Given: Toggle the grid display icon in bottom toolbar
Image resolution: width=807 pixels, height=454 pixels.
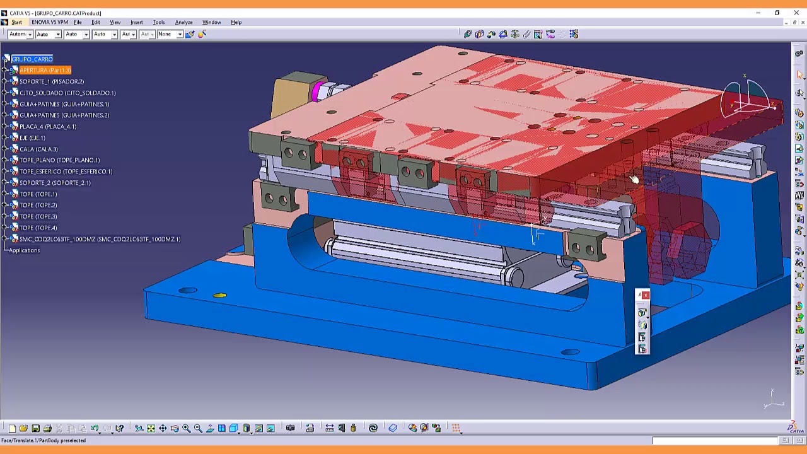Looking at the screenshot, I should click(455, 428).
